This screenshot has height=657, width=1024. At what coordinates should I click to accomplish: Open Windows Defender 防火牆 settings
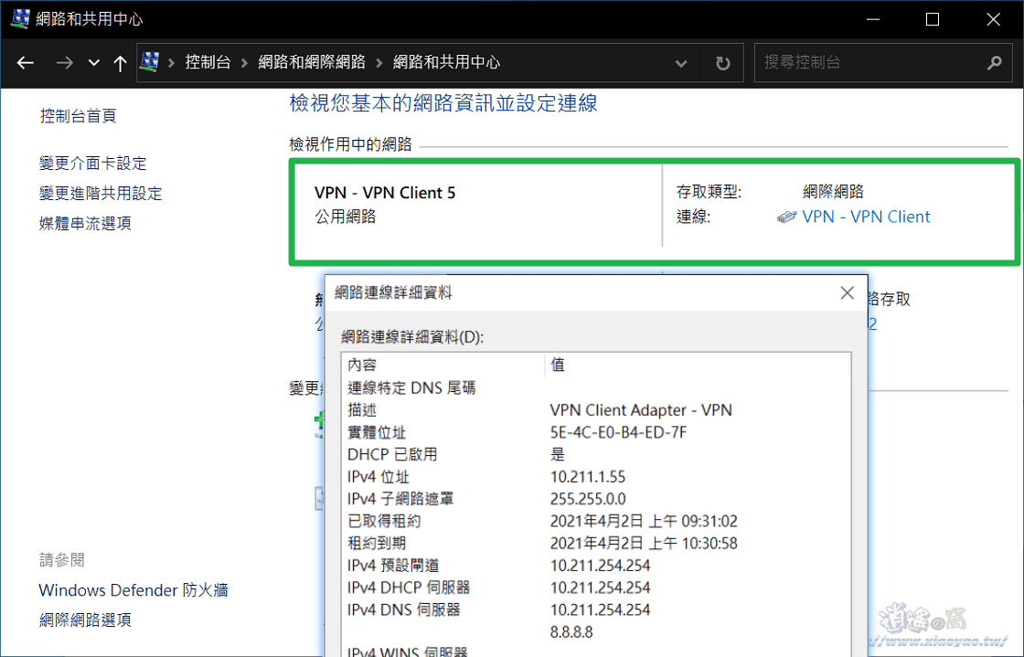click(132, 589)
